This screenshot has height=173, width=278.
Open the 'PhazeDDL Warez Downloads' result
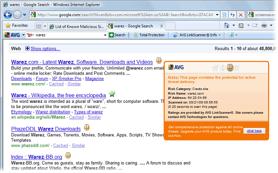[x=46, y=129]
